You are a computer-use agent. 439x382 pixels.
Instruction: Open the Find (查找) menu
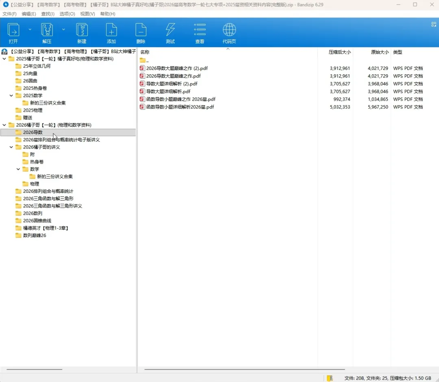coord(48,14)
